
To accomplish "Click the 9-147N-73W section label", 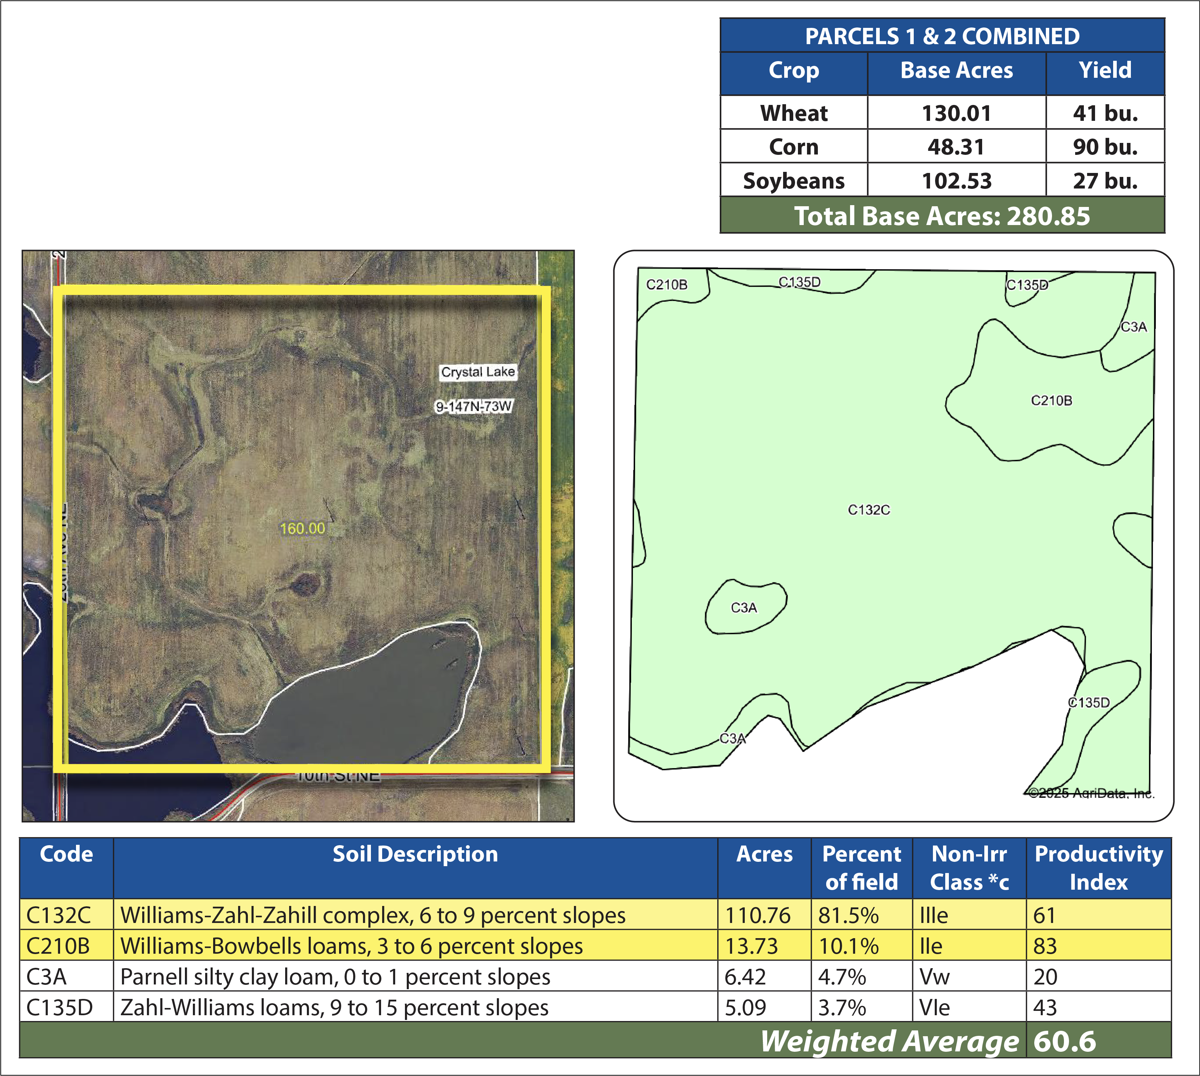I will pos(473,406).
